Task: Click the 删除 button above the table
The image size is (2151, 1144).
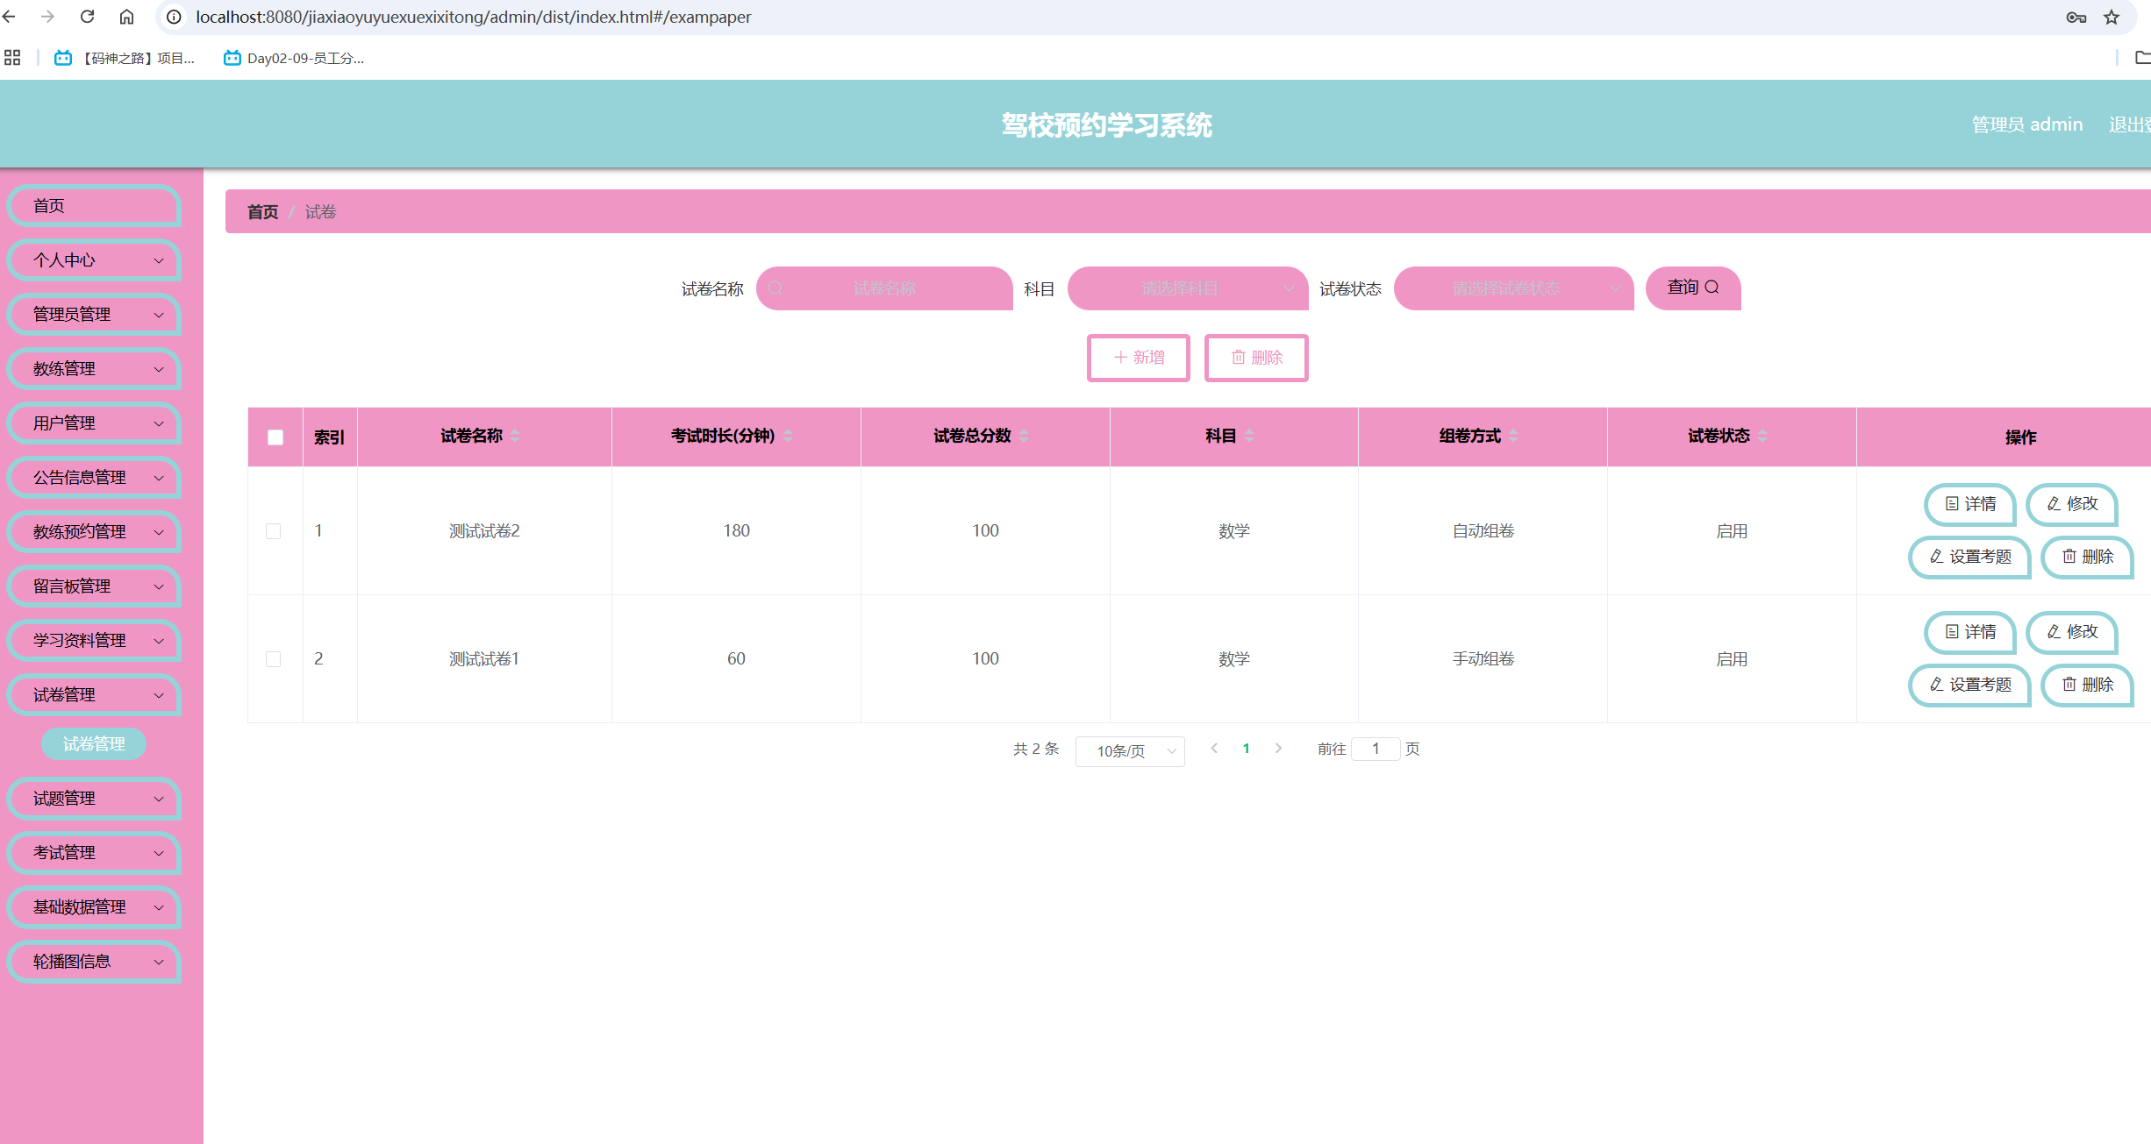Action: coord(1256,358)
